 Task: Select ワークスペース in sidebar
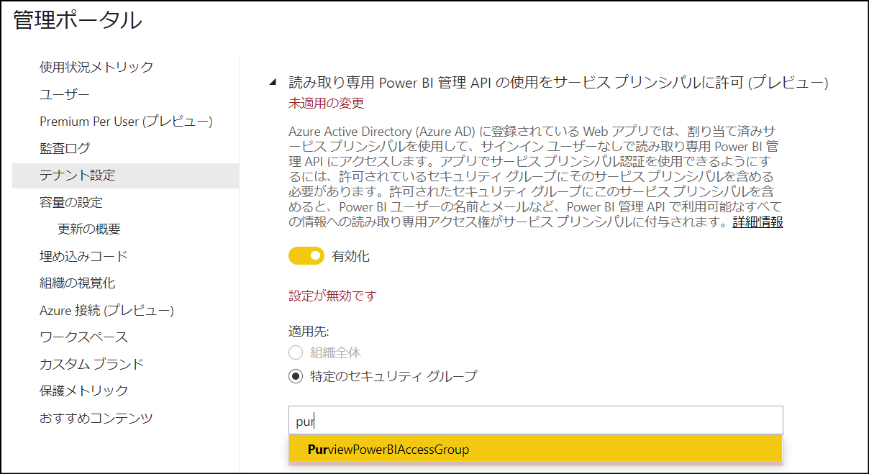pos(83,337)
